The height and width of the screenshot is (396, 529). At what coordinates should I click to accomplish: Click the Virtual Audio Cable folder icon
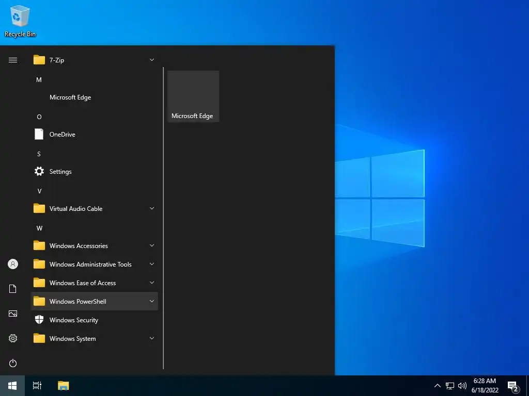click(x=39, y=208)
